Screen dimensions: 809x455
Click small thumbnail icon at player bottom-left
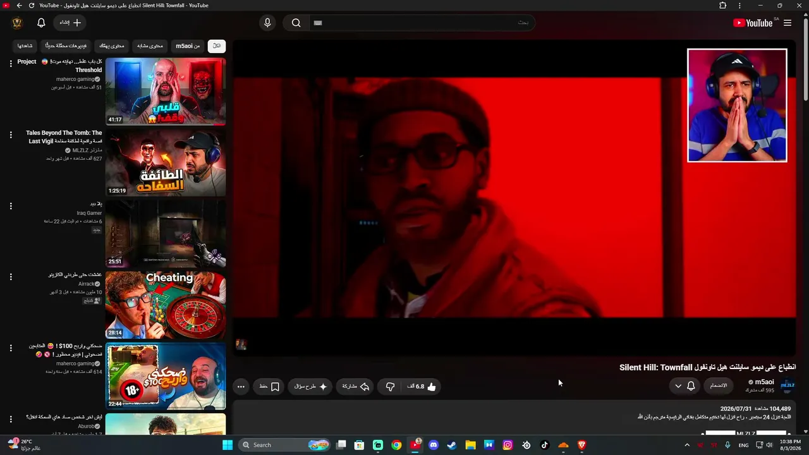pos(241,344)
